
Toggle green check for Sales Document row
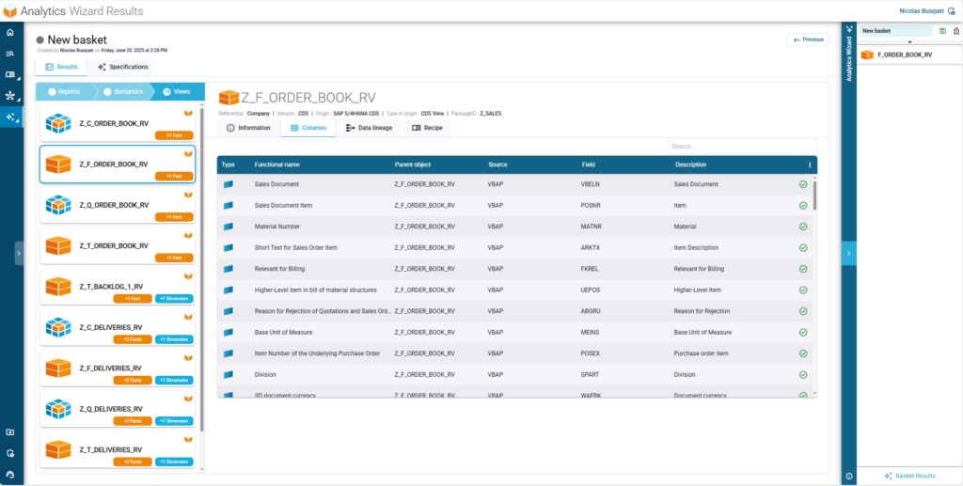pyautogui.click(x=803, y=184)
